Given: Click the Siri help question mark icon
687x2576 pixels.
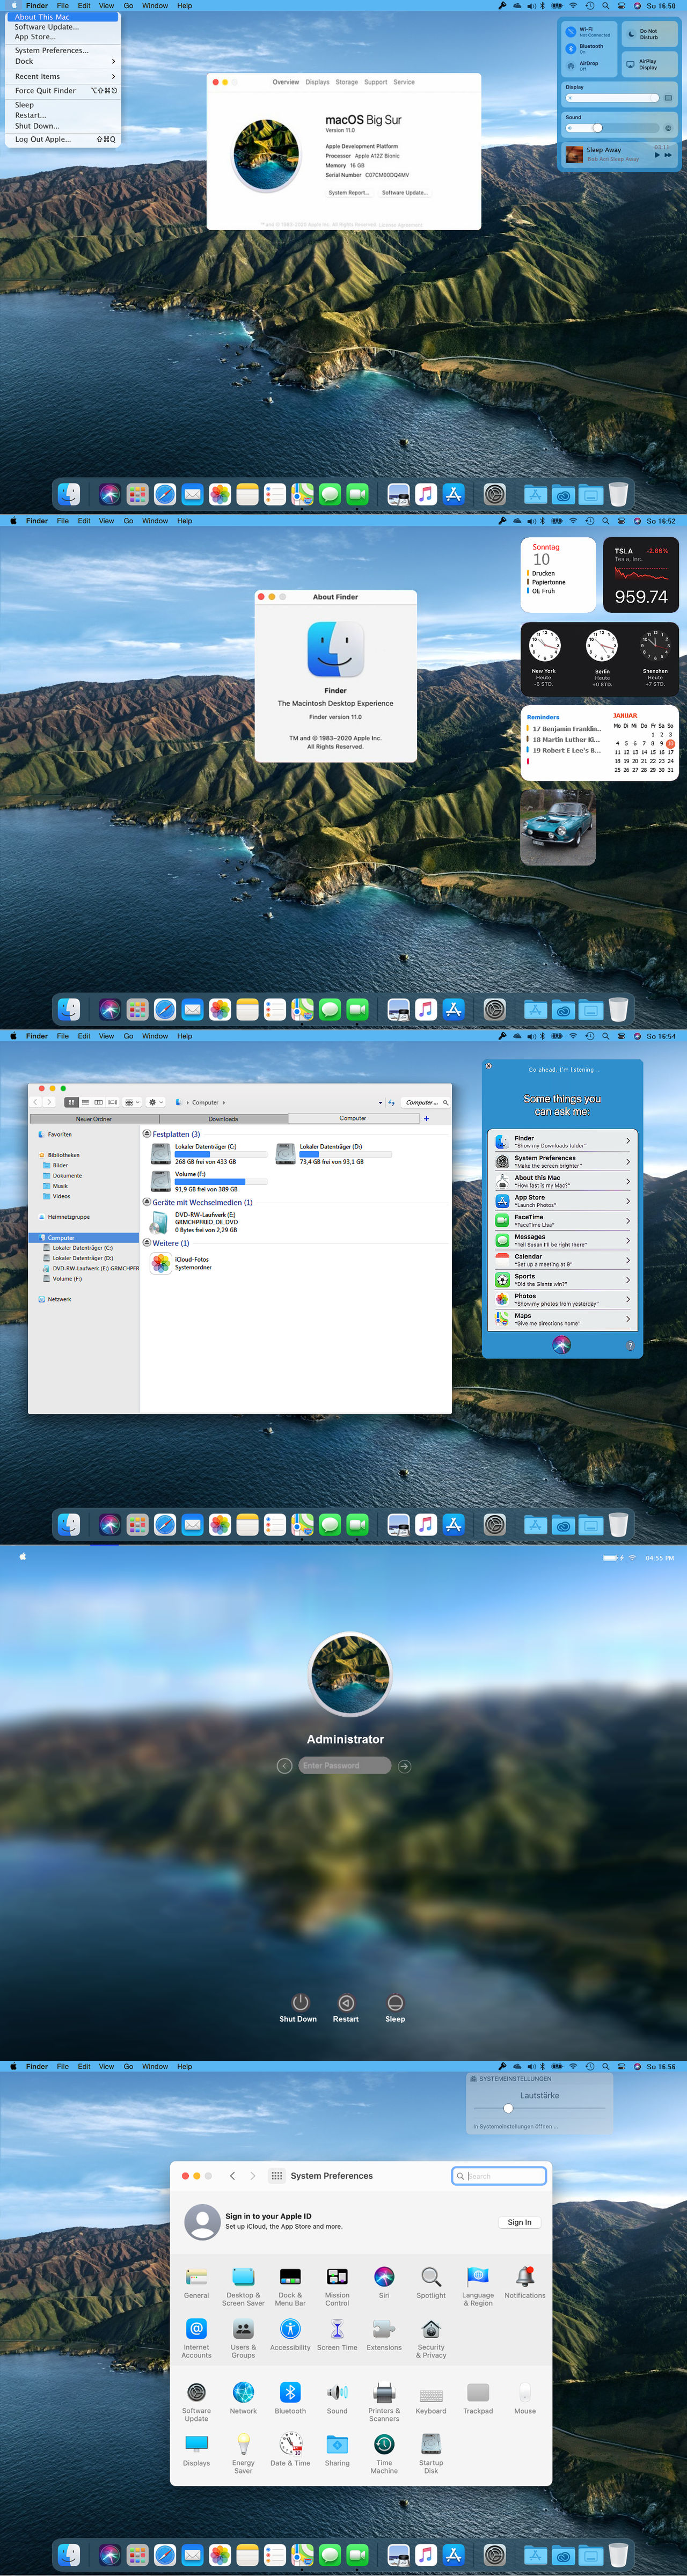Looking at the screenshot, I should 630,1346.
